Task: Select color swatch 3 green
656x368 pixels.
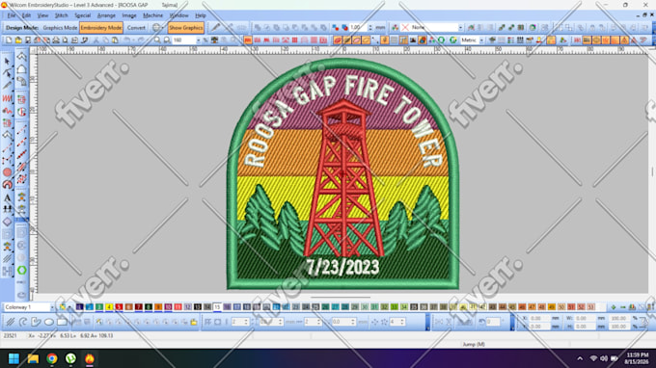Action: tap(99, 307)
